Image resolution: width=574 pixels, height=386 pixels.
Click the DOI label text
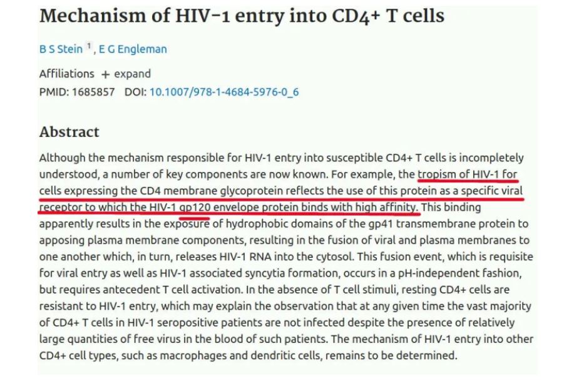click(x=135, y=92)
